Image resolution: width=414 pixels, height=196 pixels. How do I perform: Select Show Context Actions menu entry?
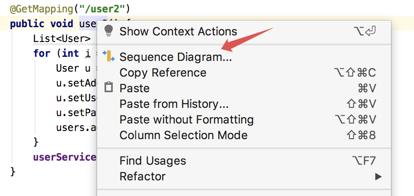(x=178, y=31)
